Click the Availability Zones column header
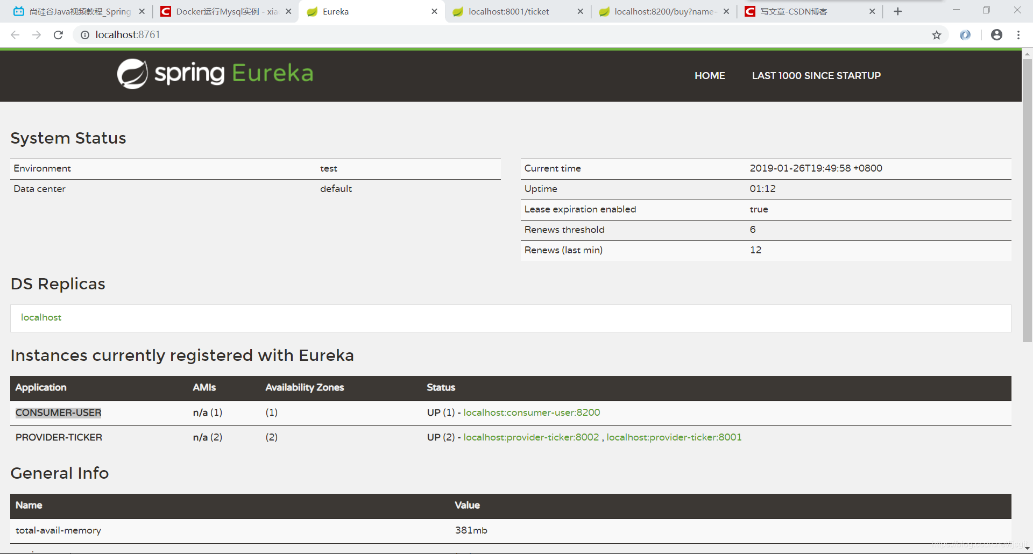The height and width of the screenshot is (554, 1033). 305,387
